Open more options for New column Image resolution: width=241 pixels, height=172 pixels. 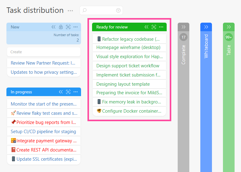tap(76, 27)
